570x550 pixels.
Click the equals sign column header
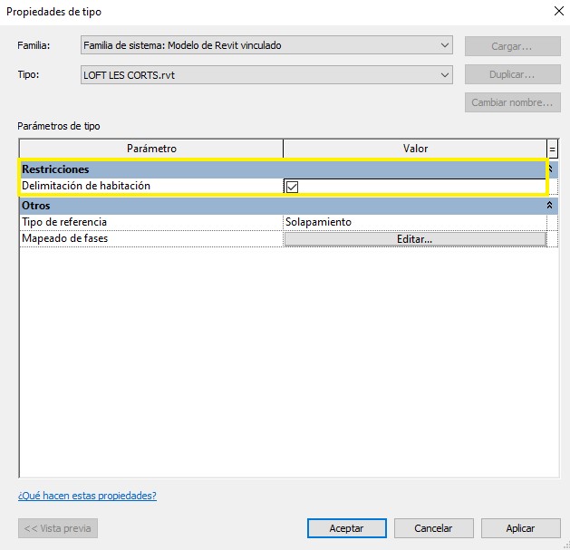[553, 149]
